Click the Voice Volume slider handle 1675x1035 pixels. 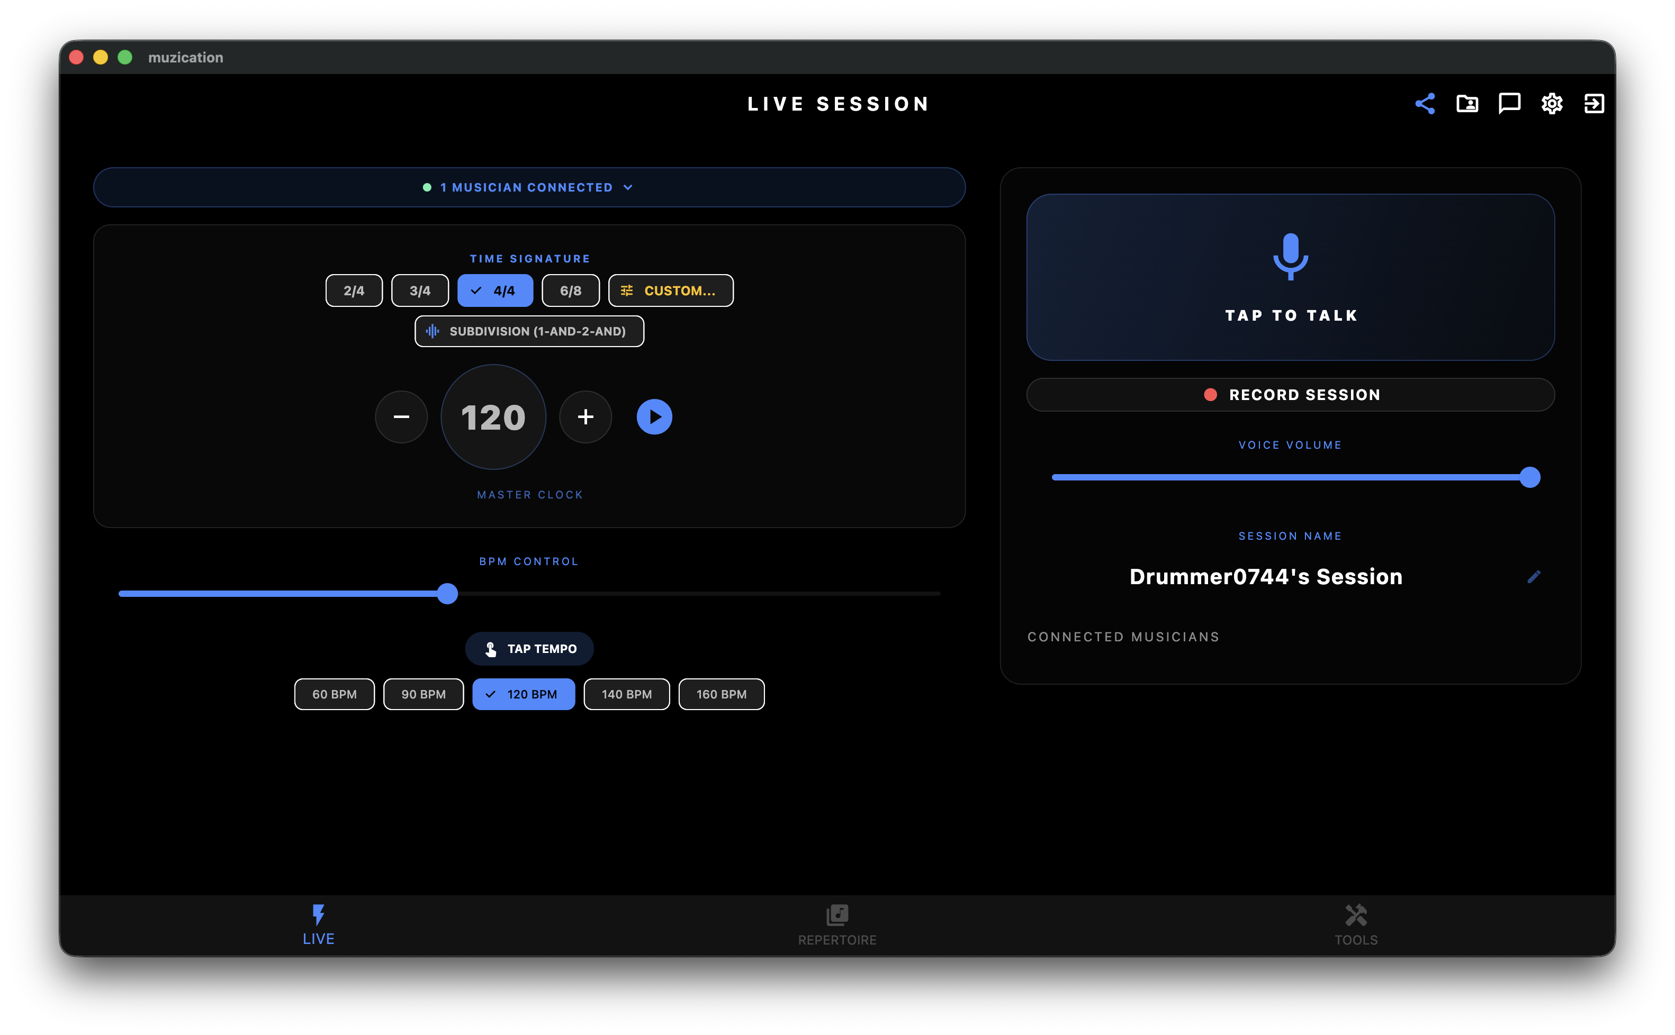(1530, 477)
